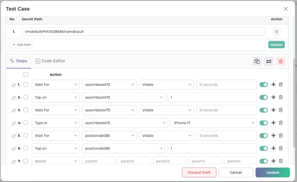297x182 pixels.
Task: Click step 1 timeout 10 seconds field
Action: [226, 84]
